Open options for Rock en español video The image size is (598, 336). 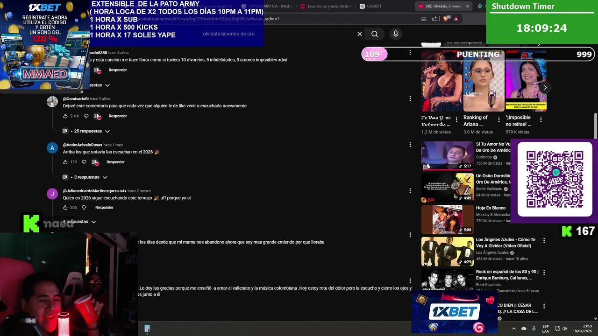[544, 272]
